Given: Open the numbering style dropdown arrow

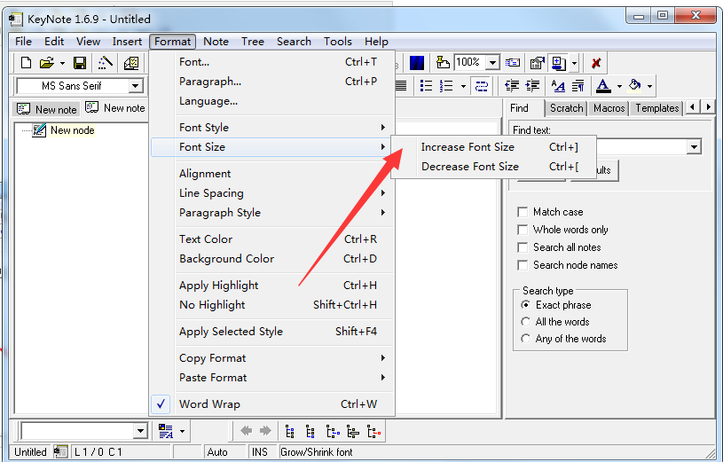Looking at the screenshot, I should coord(463,86).
